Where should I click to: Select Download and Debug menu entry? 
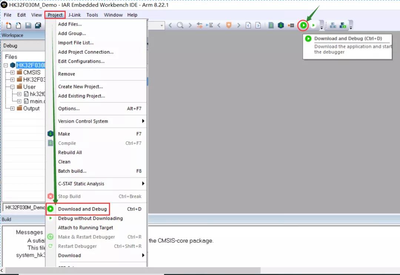(x=96, y=209)
